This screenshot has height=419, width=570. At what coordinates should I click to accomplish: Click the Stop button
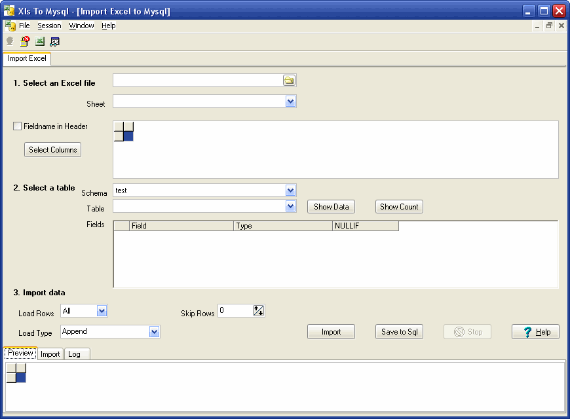468,332
